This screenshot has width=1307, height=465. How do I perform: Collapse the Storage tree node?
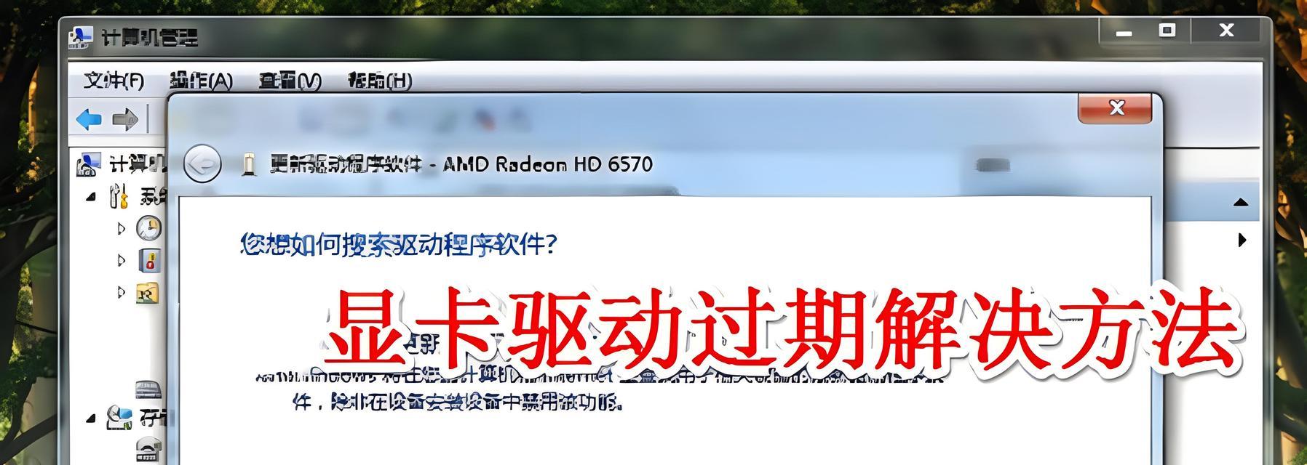[91, 418]
